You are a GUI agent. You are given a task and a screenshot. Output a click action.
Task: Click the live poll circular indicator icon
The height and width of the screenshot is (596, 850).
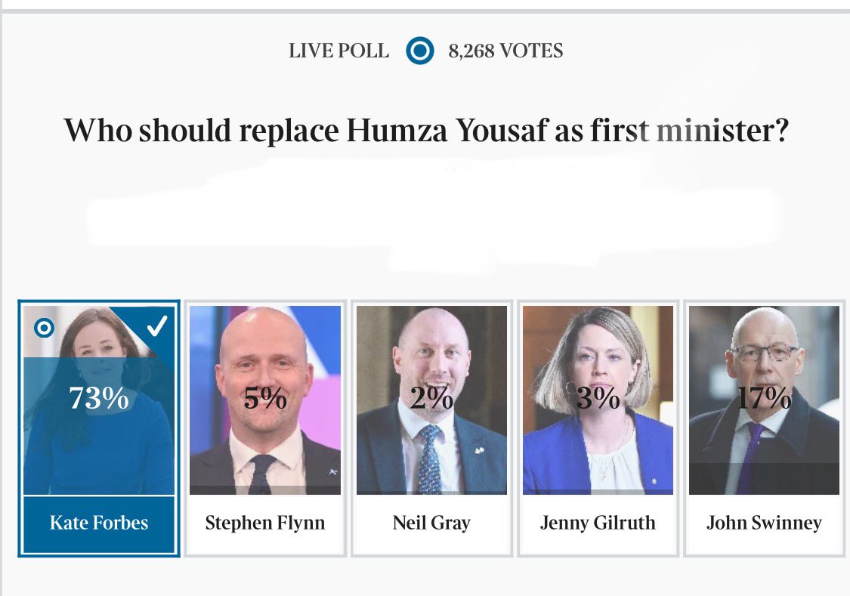(x=420, y=51)
